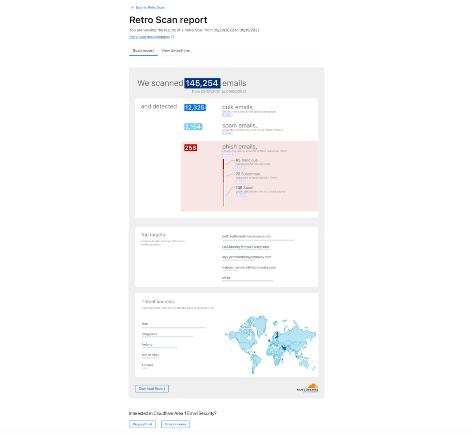Switch to the View detections tab
This screenshot has width=472, height=435.
(x=175, y=51)
